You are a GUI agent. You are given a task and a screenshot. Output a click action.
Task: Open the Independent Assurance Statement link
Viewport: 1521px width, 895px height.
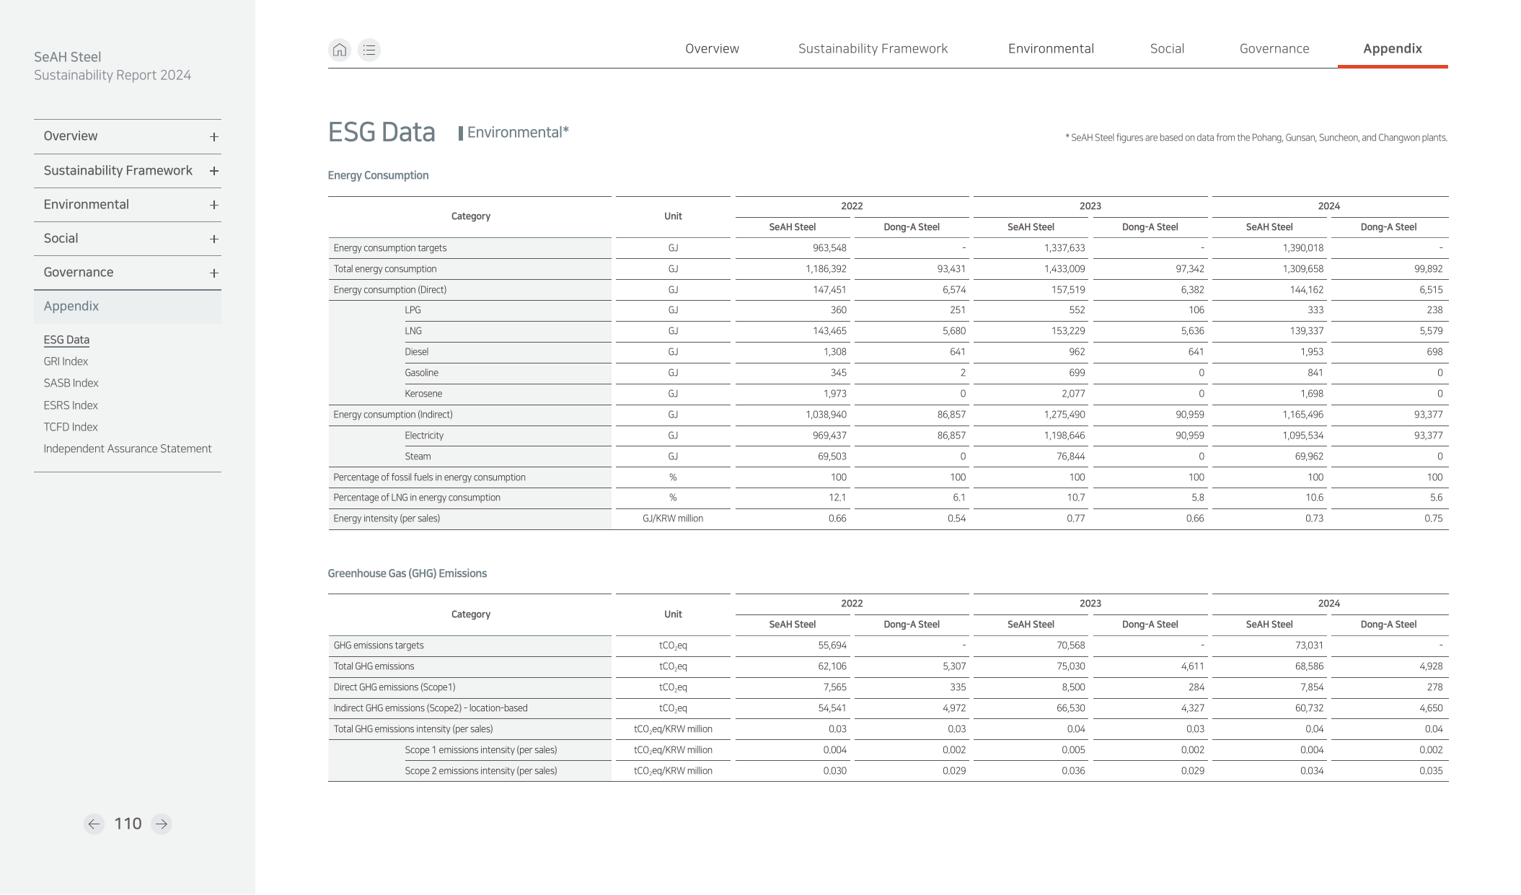128,449
